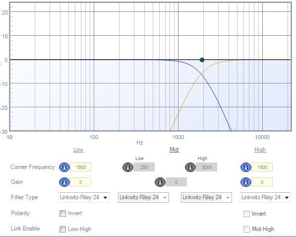Click the Mid gain adjust arrow icon
The width and height of the screenshot is (296, 237).
160,182
